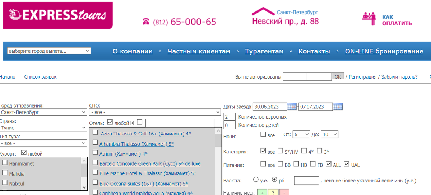Uncheck the ALL meal box

[328, 164]
